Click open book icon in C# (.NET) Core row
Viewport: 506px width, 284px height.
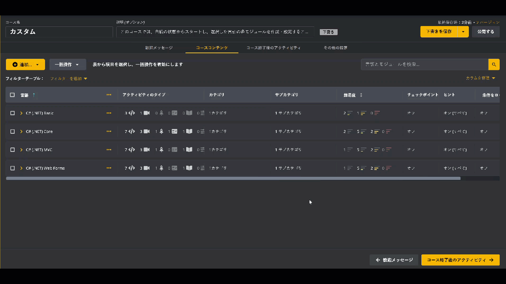point(189,131)
